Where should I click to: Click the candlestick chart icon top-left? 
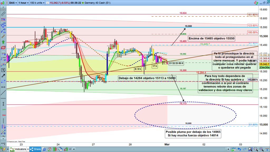[x=3, y=3]
